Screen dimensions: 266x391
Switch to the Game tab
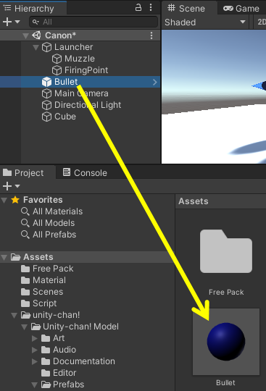pyautogui.click(x=241, y=9)
